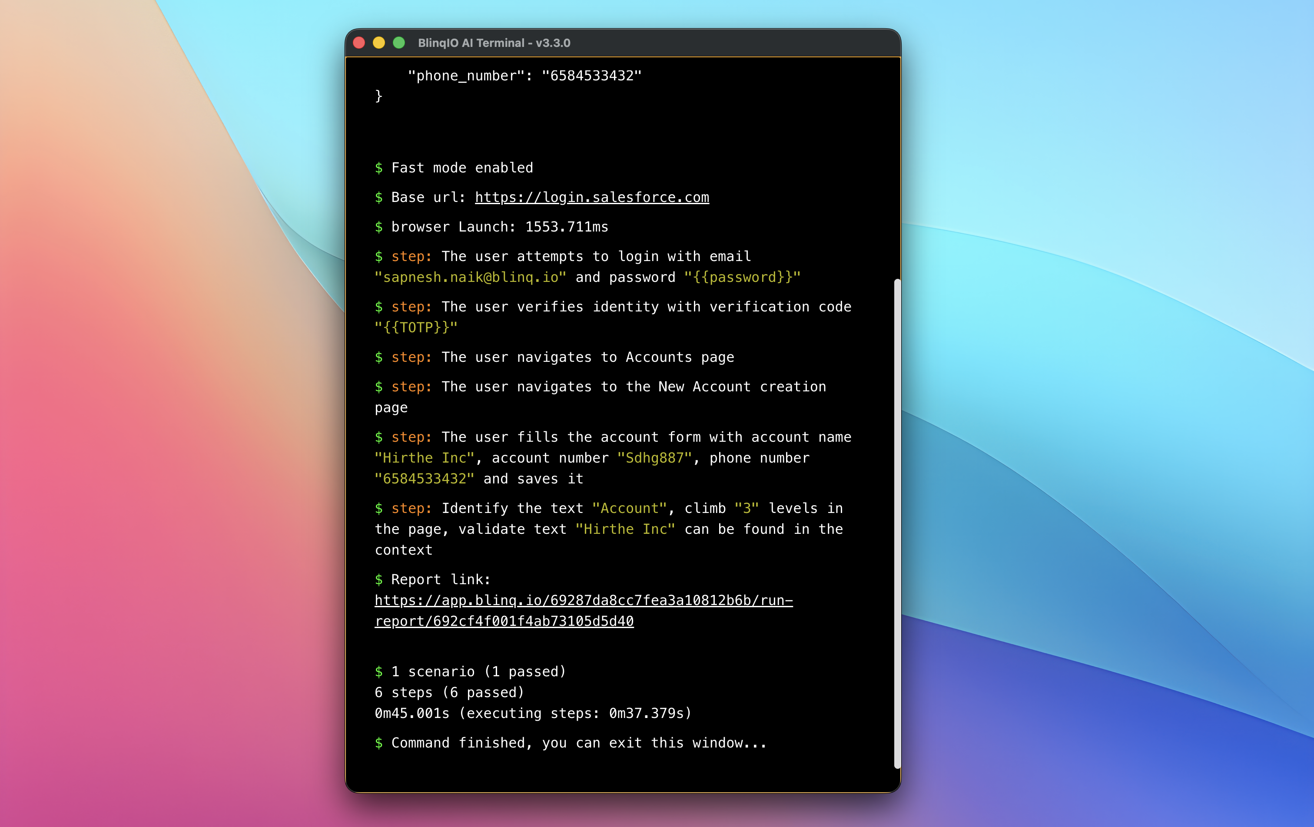Click the BlinqIO AI Terminal title text
The width and height of the screenshot is (1314, 827).
point(494,43)
